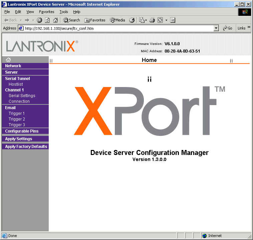Expand the Links toolbar chevron
This screenshot has height=240, width=253.
[249, 27]
